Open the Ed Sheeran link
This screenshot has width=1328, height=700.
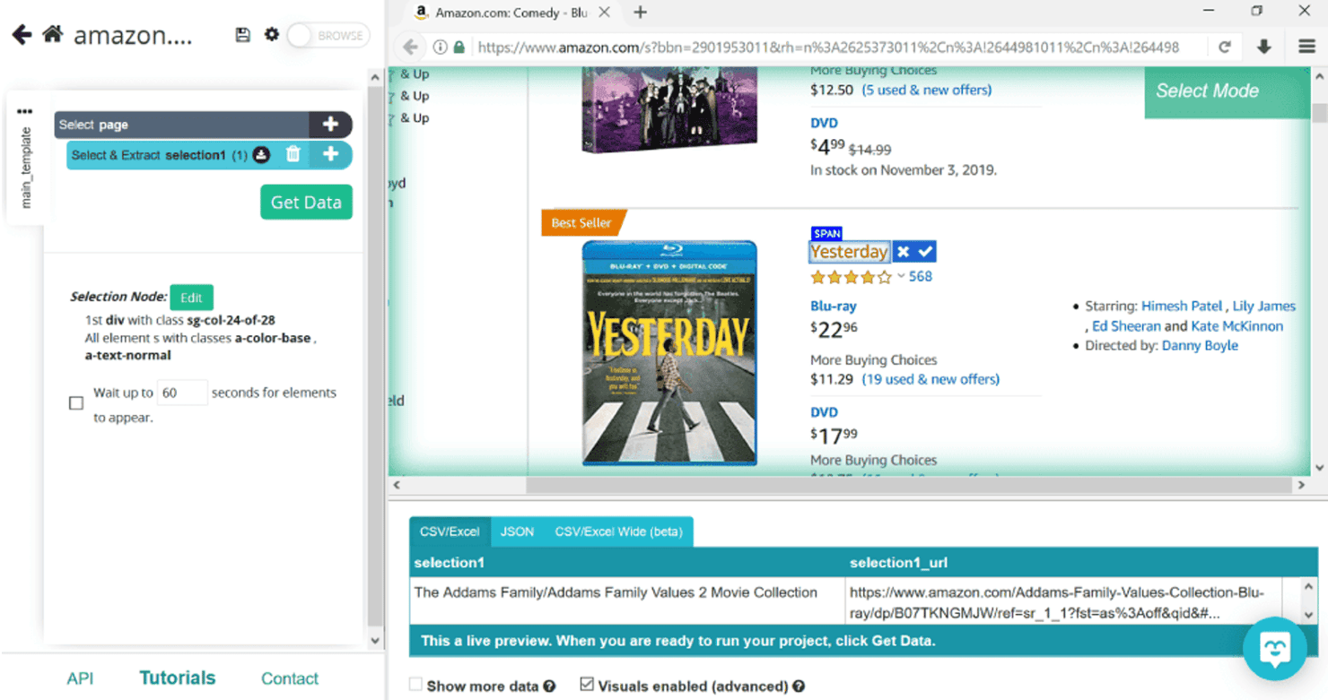pyautogui.click(x=1126, y=326)
